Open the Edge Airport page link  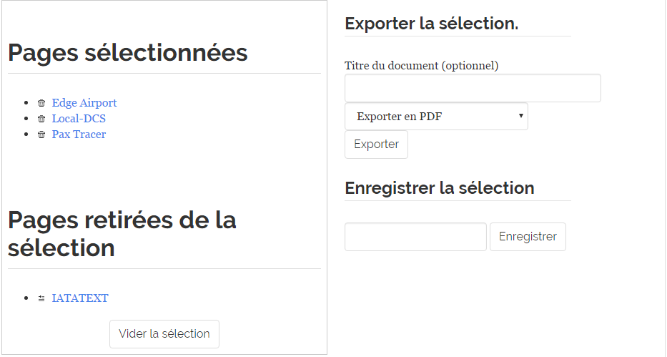tap(84, 103)
